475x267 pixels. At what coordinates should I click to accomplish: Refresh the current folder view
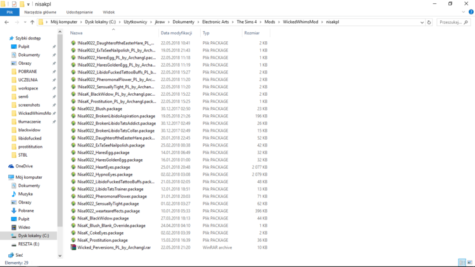[x=429, y=22]
